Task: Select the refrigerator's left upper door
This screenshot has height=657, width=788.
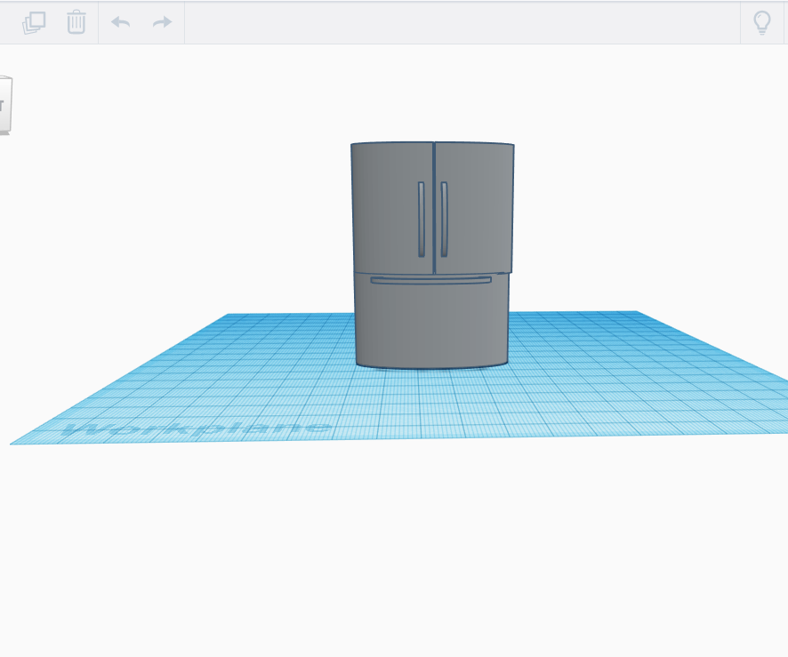Action: pos(387,209)
